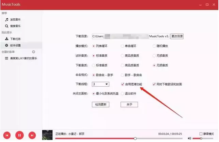Pause the current song
The height and width of the screenshot is (142, 219).
[19, 135]
